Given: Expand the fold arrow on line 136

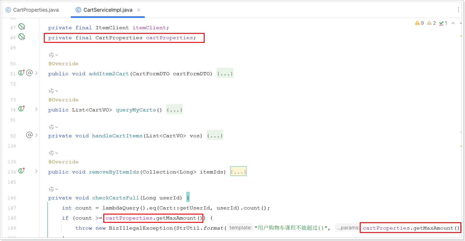Looking at the screenshot, I should 36,171.
